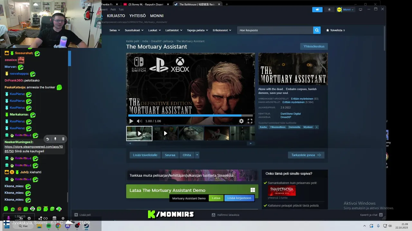The height and width of the screenshot is (231, 412).
Task: Mute the trailer volume icon
Action: [139, 121]
